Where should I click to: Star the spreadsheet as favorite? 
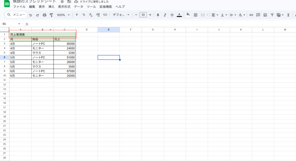62,2
